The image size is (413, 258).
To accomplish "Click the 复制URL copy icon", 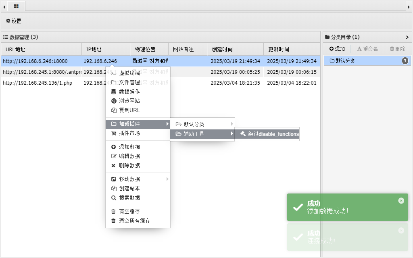I will click(114, 110).
